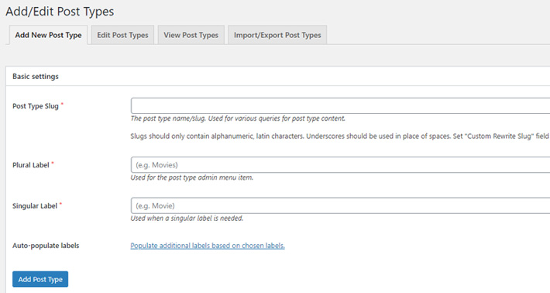This screenshot has height=293, width=550.
Task: Collapse the Basic settings panel header
Action: click(x=278, y=76)
